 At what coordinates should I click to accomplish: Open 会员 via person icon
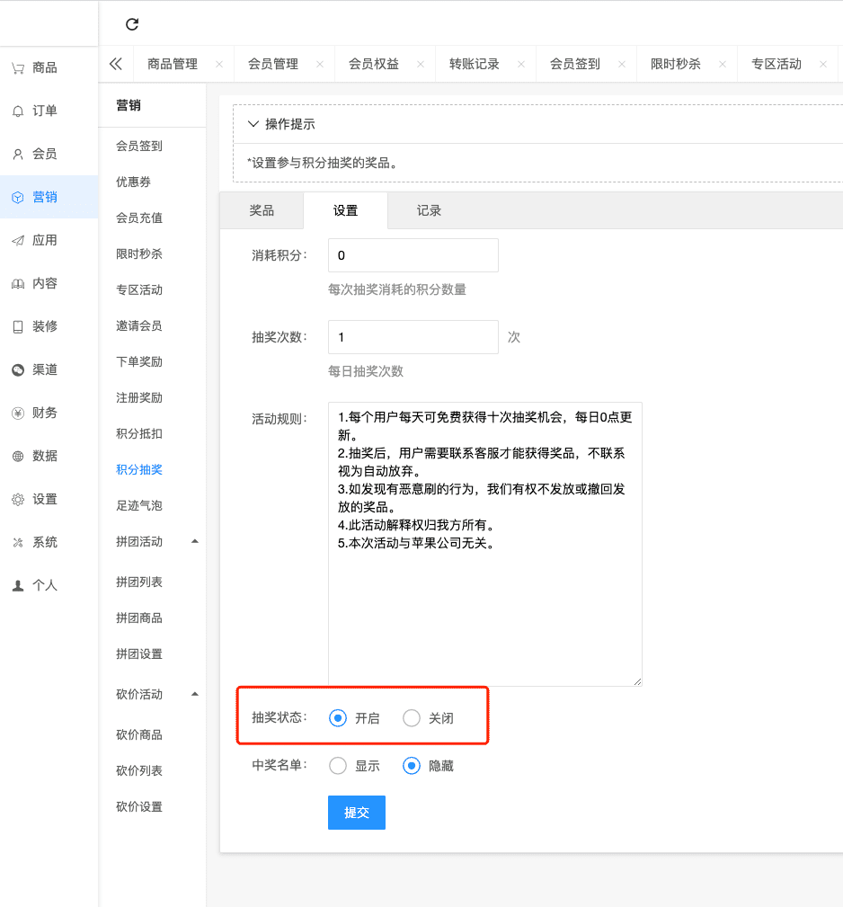pyautogui.click(x=18, y=154)
